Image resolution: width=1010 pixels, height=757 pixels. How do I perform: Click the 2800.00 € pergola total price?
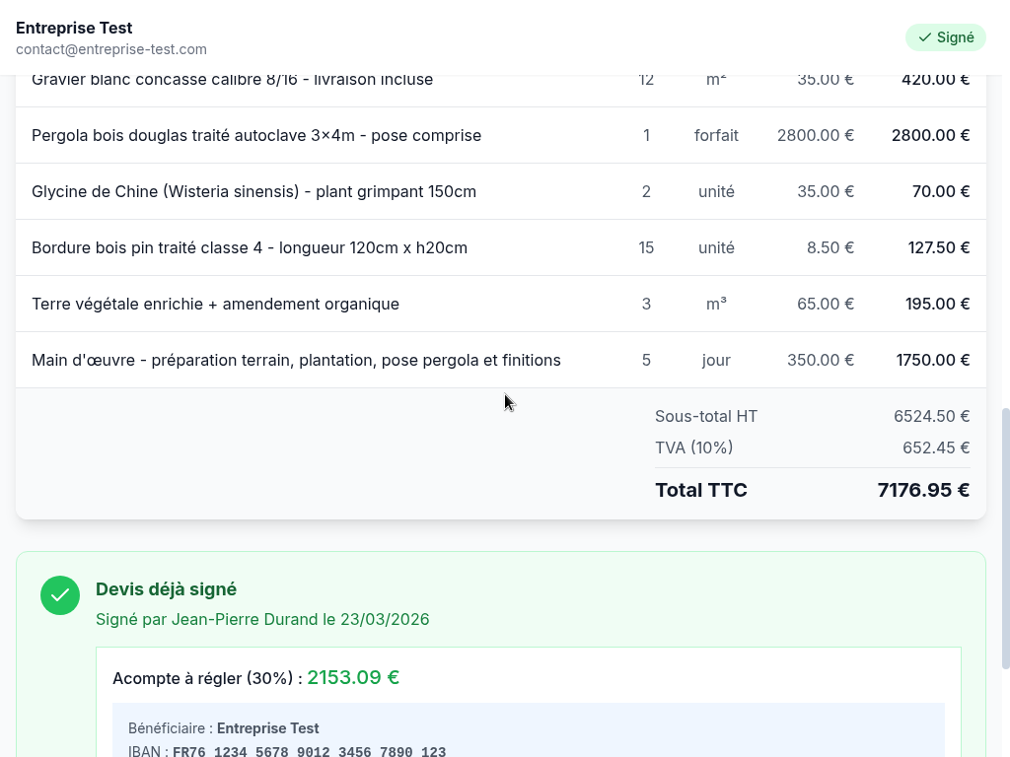click(x=930, y=135)
